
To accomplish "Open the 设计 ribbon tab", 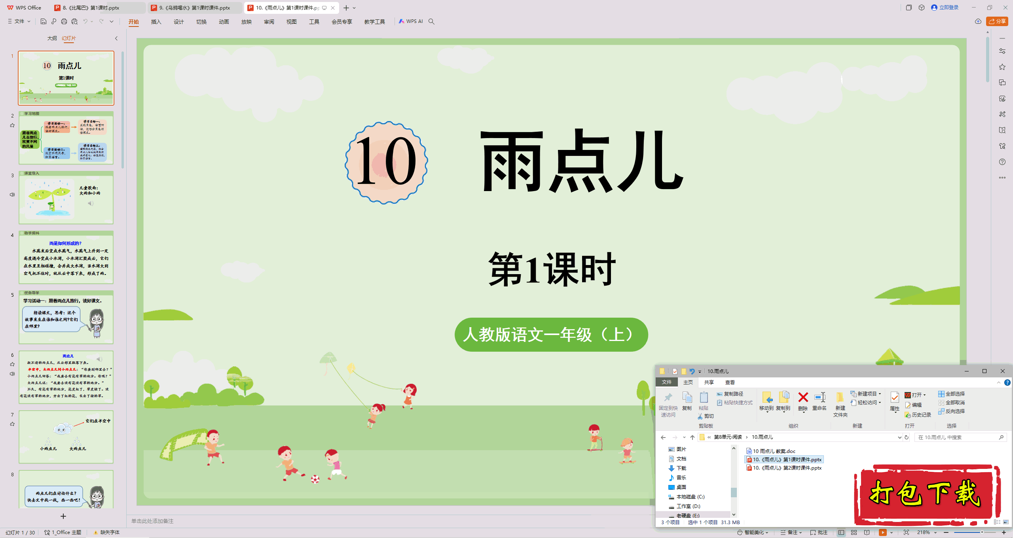I will (x=179, y=22).
